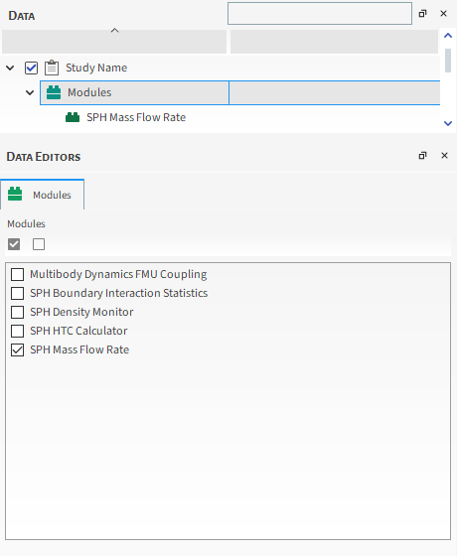The height and width of the screenshot is (556, 457).
Task: Click the Study Name clipboard icon
Action: (x=52, y=68)
